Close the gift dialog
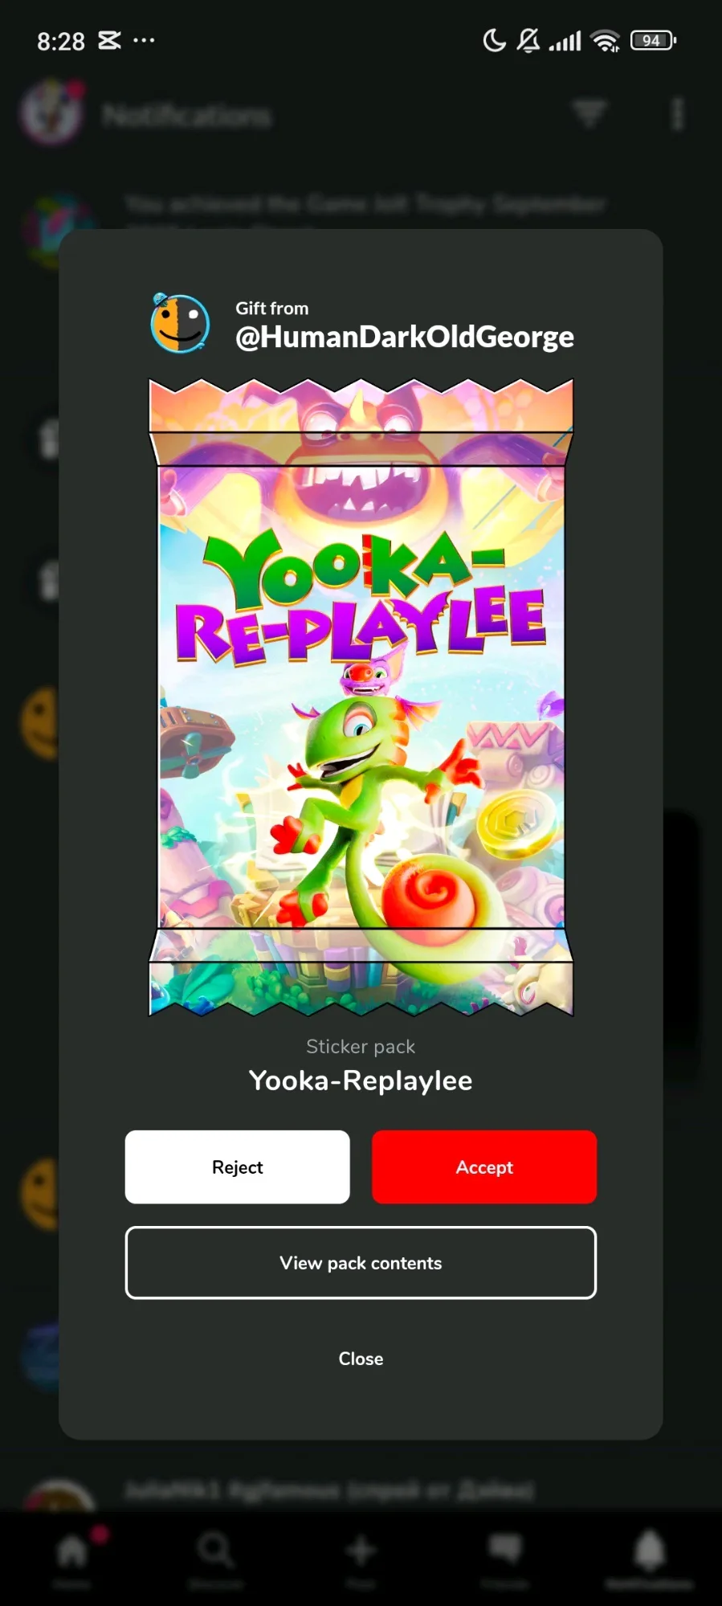This screenshot has width=722, height=1606. coord(361,1359)
